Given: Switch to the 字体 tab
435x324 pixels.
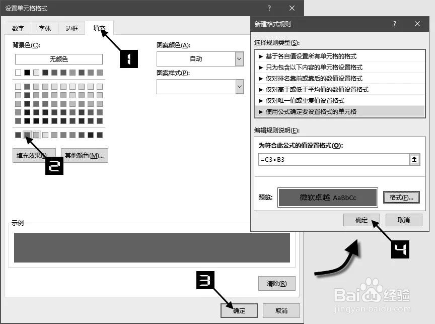Looking at the screenshot, I should pos(45,28).
